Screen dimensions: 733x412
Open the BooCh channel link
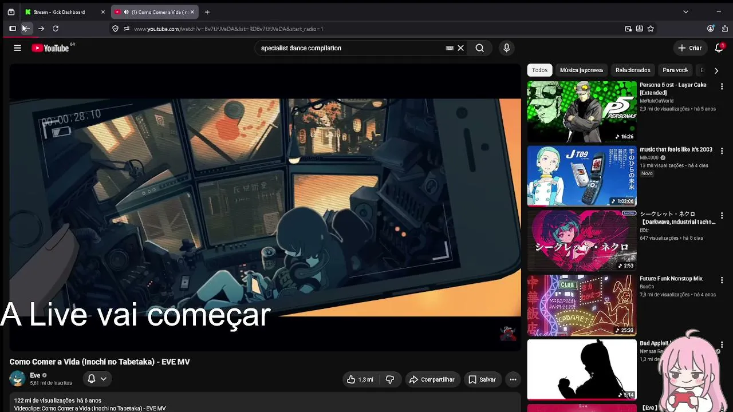[647, 287]
